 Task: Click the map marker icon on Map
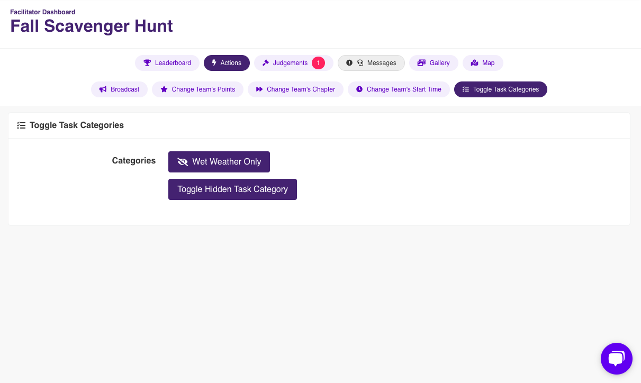(475, 63)
